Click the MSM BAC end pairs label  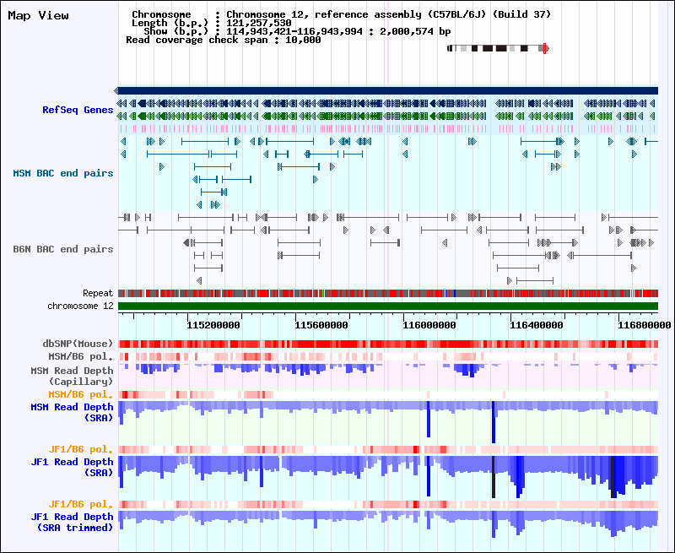pos(62,173)
